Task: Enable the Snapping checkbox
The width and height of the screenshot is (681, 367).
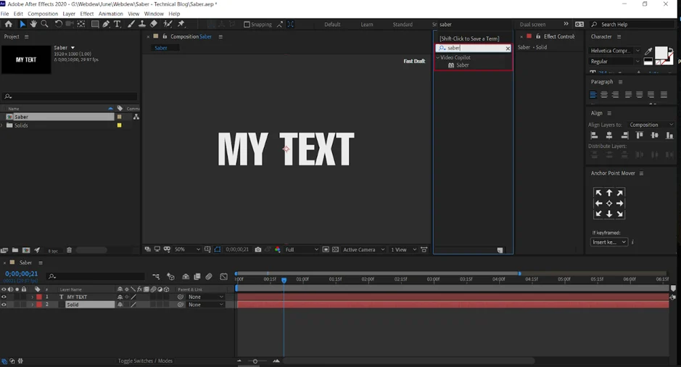Action: pyautogui.click(x=247, y=25)
